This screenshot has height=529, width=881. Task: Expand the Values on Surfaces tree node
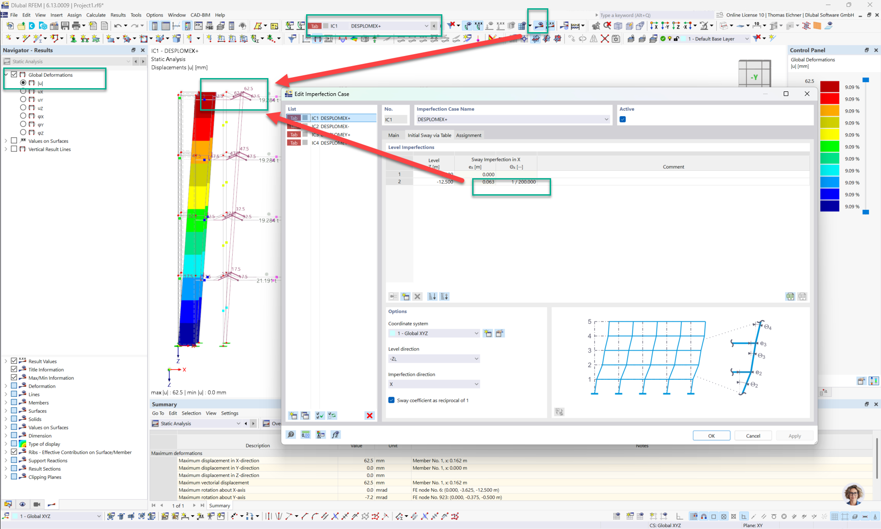(x=6, y=141)
